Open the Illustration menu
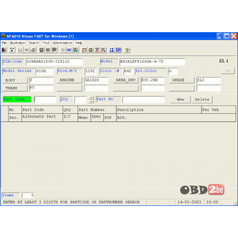This screenshot has height=238, width=238. 17,43
